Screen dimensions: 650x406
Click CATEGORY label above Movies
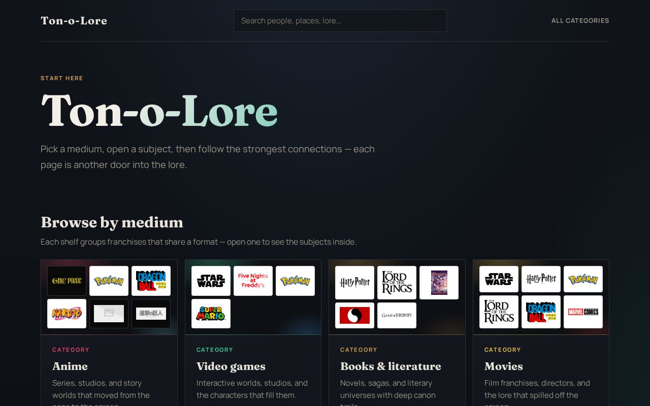[503, 350]
